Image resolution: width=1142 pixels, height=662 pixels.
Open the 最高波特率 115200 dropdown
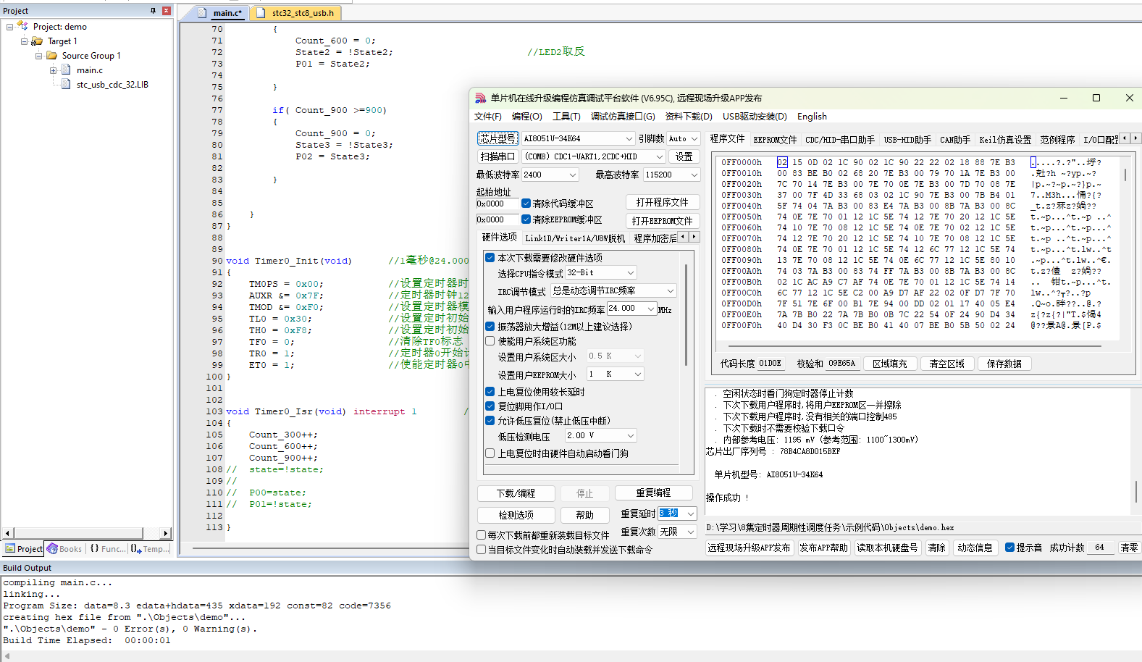[694, 175]
